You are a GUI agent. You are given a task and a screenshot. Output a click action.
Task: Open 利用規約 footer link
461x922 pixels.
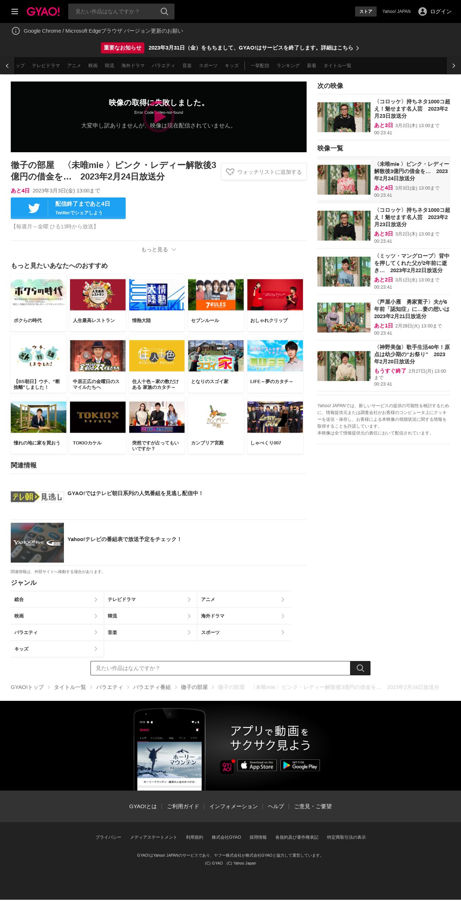[x=195, y=837]
